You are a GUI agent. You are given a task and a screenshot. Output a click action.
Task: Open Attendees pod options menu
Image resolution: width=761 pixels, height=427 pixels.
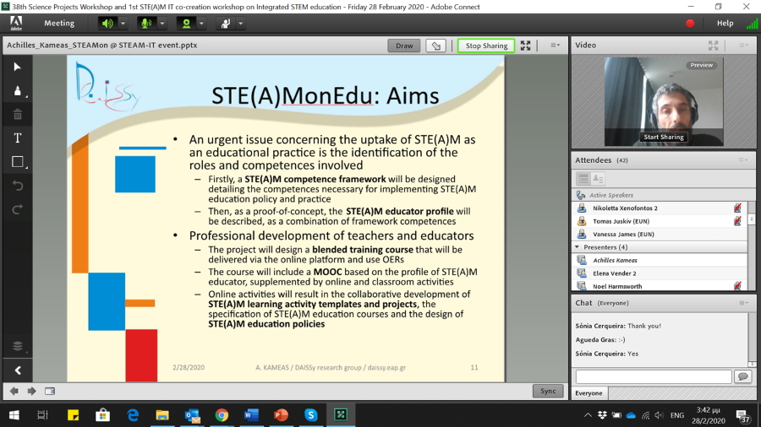coord(743,159)
